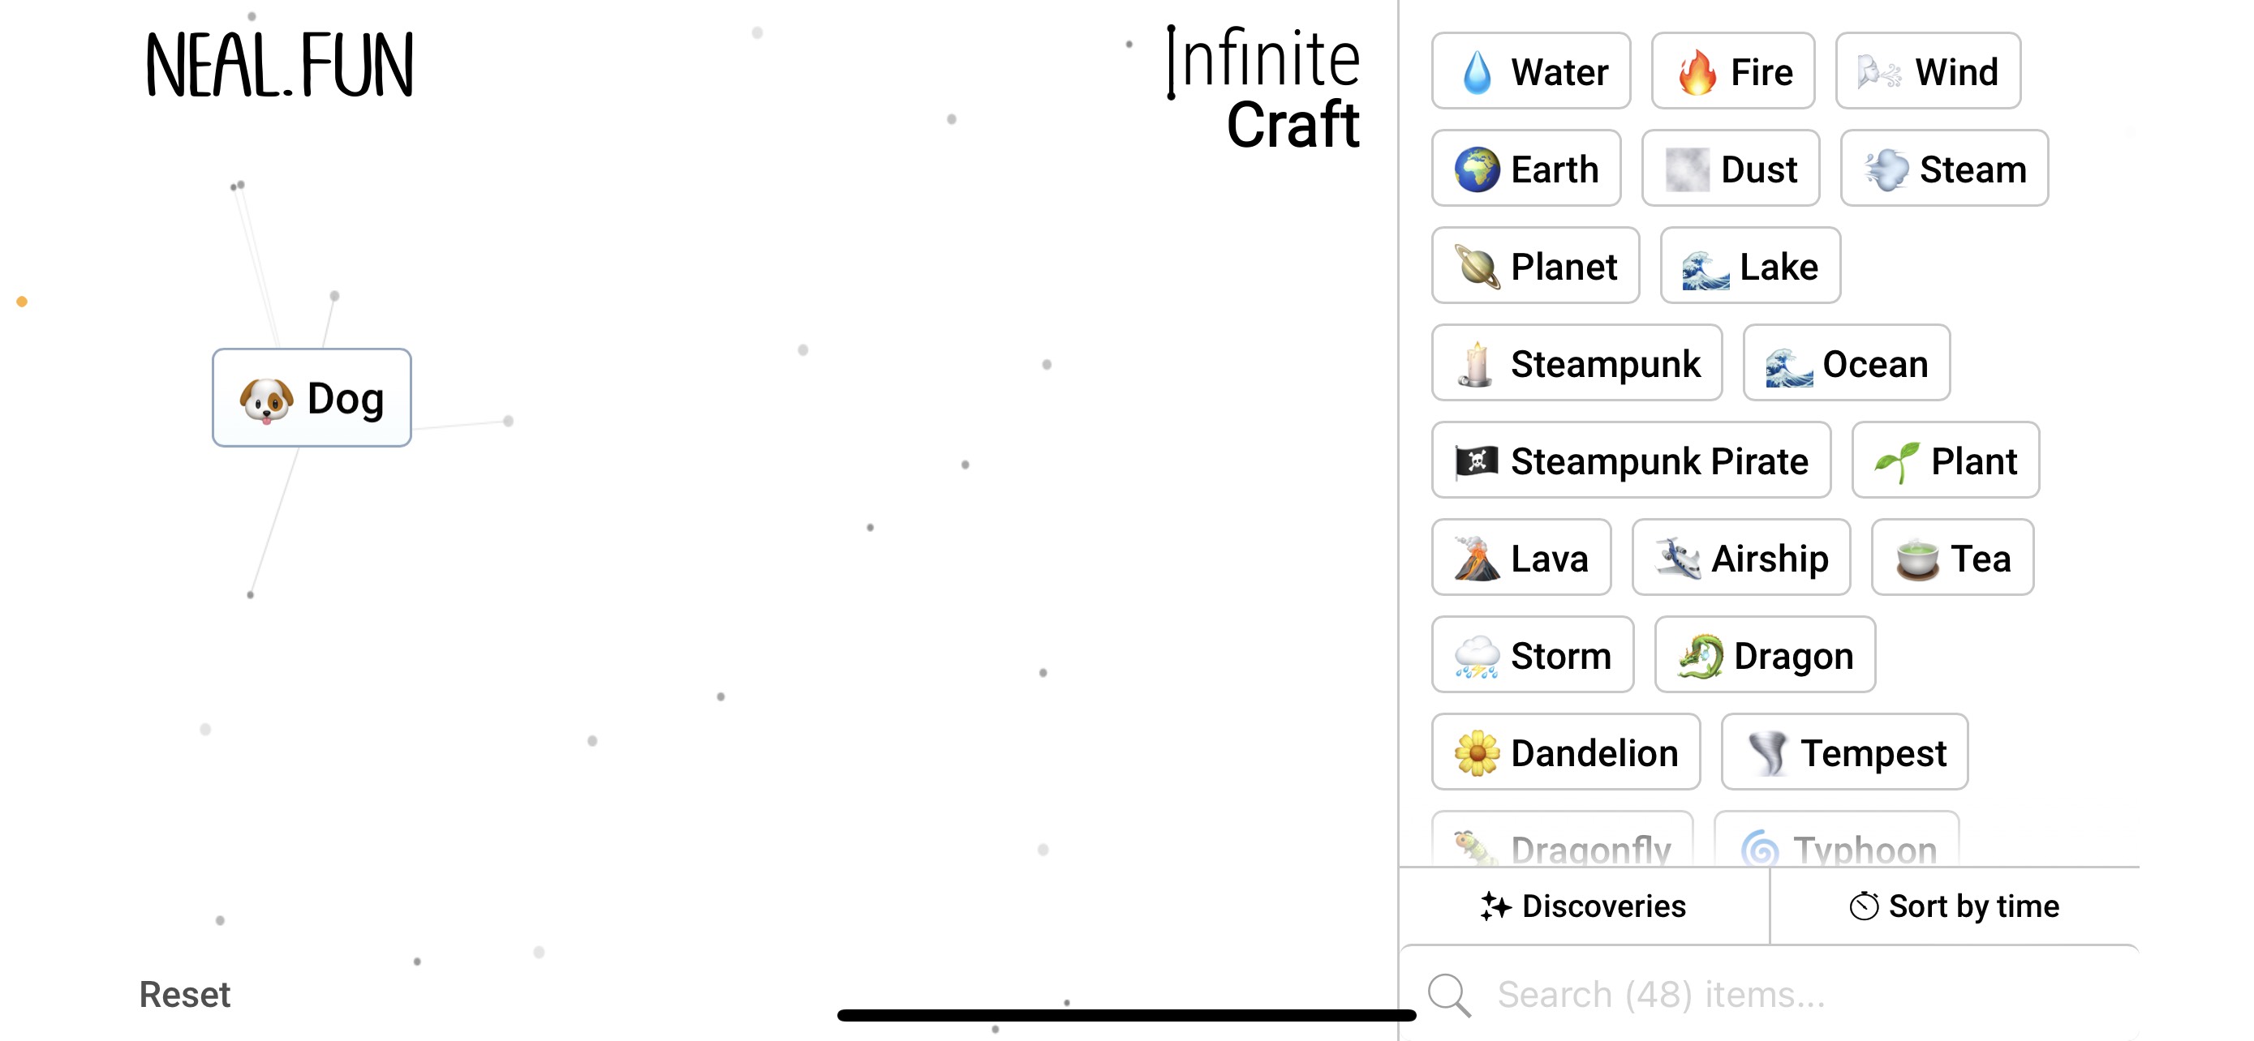Switch to the Discoveries tab
Viewport: 2254px width, 1041px height.
coord(1584,906)
